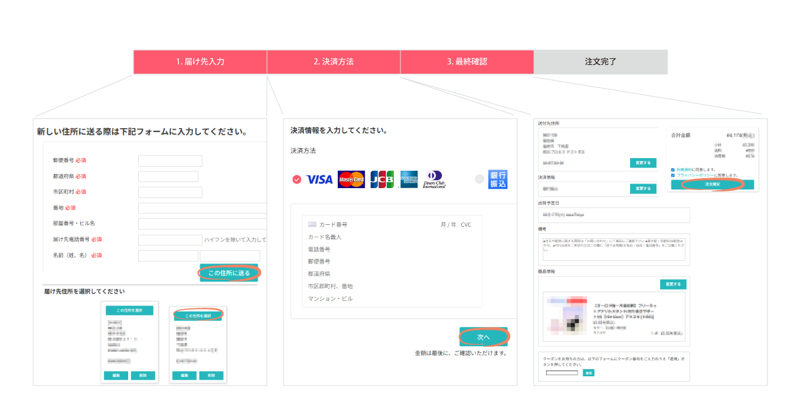Screen dimensions: 801x419
Task: Check the 利用規約 agreement checkbox
Action: [x=673, y=169]
